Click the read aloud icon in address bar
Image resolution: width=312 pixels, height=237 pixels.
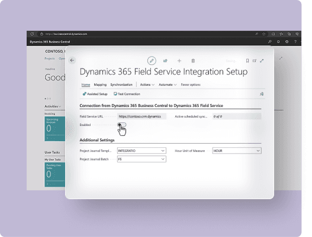point(257,34)
